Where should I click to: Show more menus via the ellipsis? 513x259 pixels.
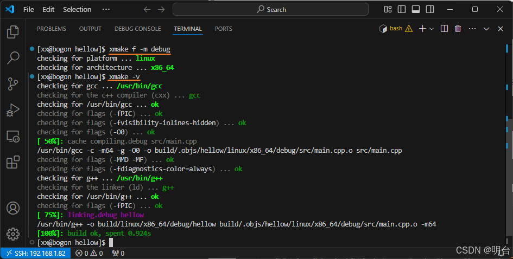tap(106, 9)
